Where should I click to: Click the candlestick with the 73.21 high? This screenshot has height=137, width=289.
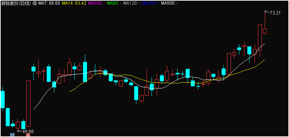(265, 31)
